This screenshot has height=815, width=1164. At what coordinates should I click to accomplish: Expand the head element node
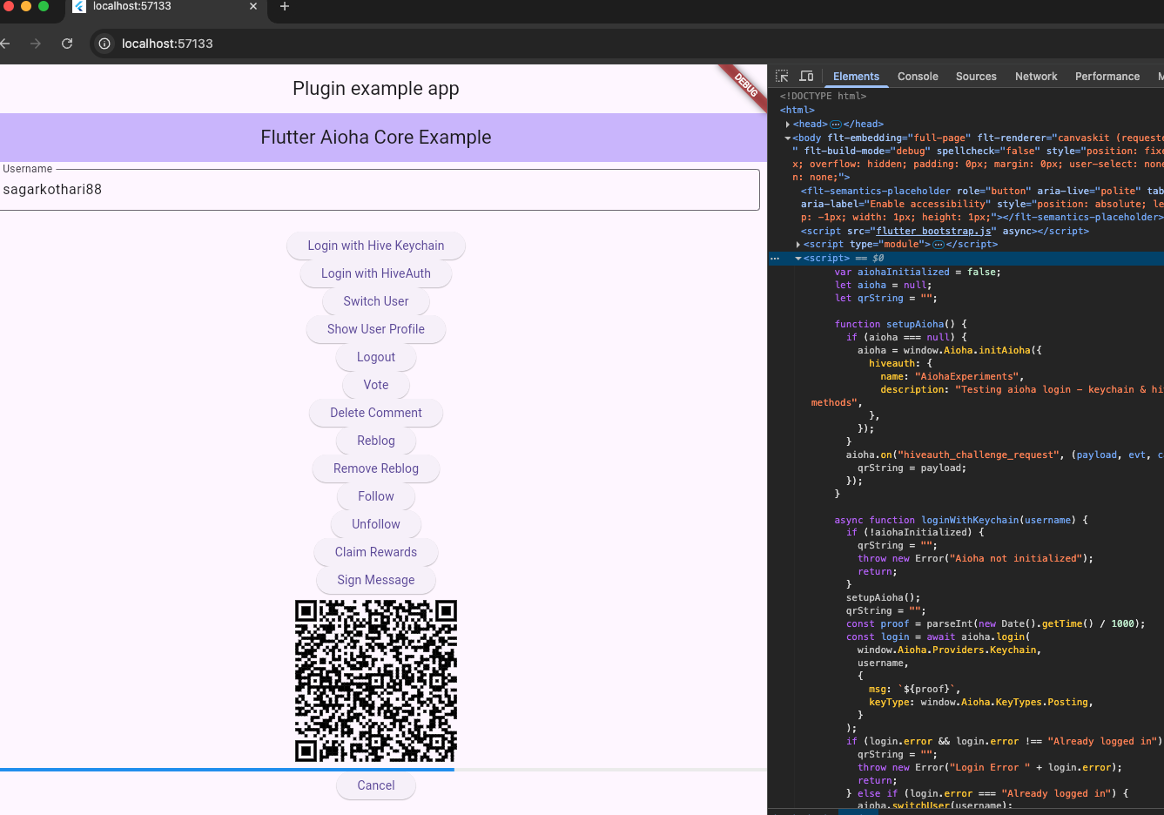click(x=788, y=125)
